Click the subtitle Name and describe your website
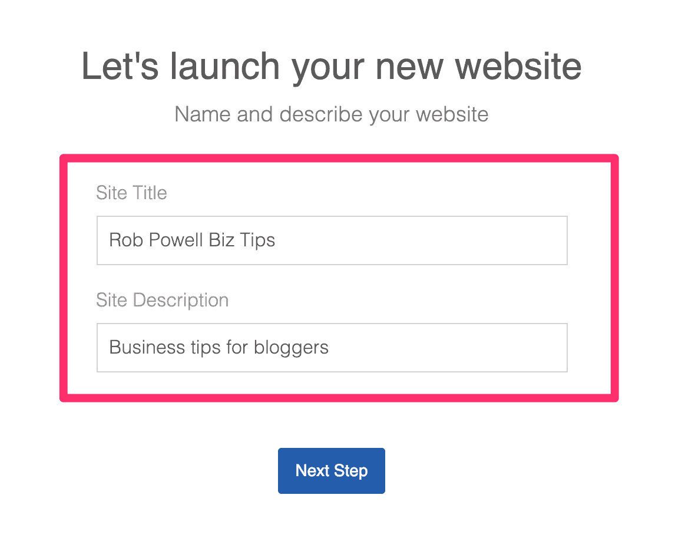Screen dimensions: 695x541 pos(331,114)
